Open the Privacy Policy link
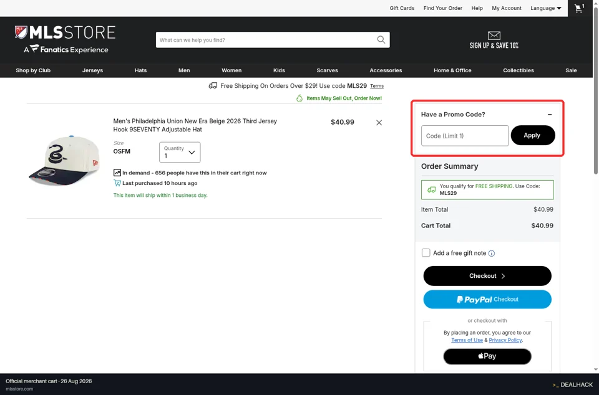The image size is (599, 395). [x=505, y=340]
